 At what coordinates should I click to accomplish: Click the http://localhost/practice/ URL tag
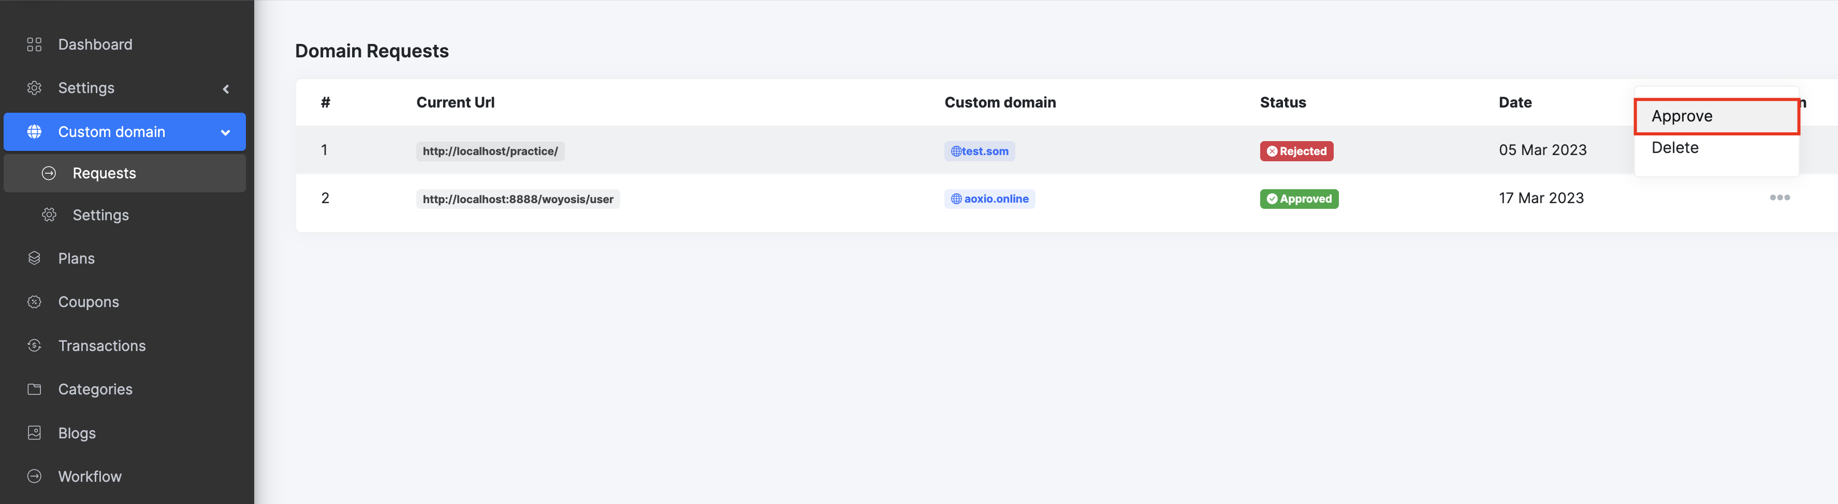[490, 151]
